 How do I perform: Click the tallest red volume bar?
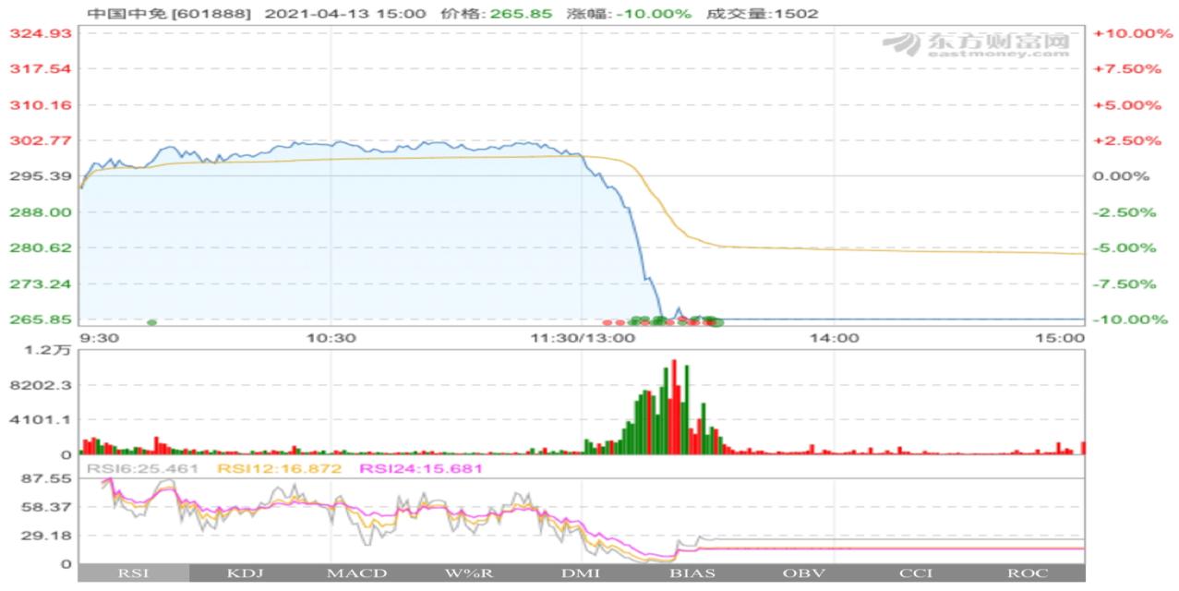(x=673, y=407)
